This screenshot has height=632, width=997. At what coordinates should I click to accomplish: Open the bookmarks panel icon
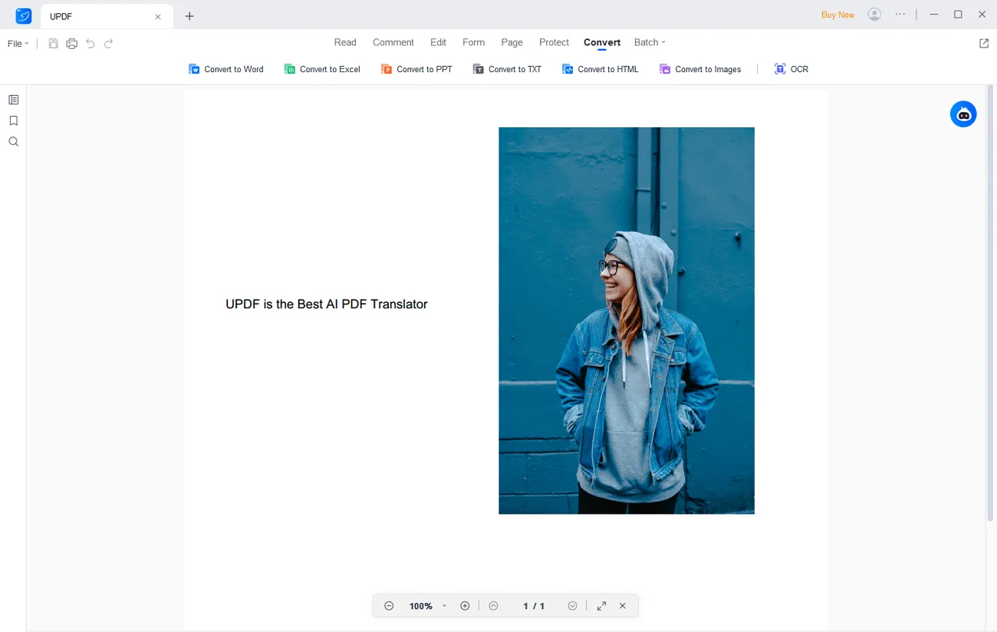pos(13,120)
